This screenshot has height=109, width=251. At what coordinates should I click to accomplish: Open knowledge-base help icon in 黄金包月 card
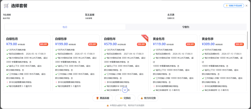pyautogui.click(x=178, y=66)
